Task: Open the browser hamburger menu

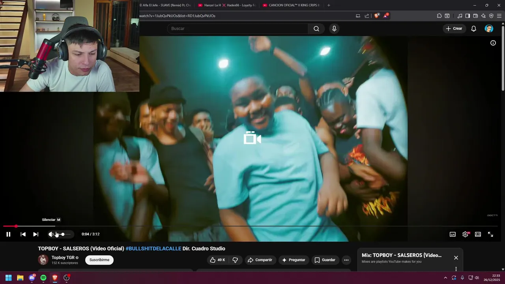Action: [499, 16]
